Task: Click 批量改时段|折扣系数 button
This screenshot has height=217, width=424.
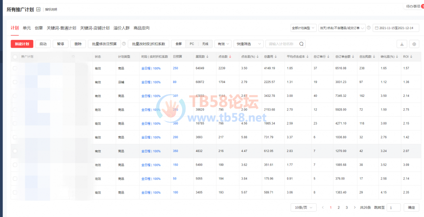Action: [x=148, y=44]
